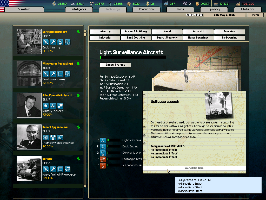Click the light bulb Communication component icon
Image resolution: width=266 pixels, height=200 pixels.
pos(103,153)
